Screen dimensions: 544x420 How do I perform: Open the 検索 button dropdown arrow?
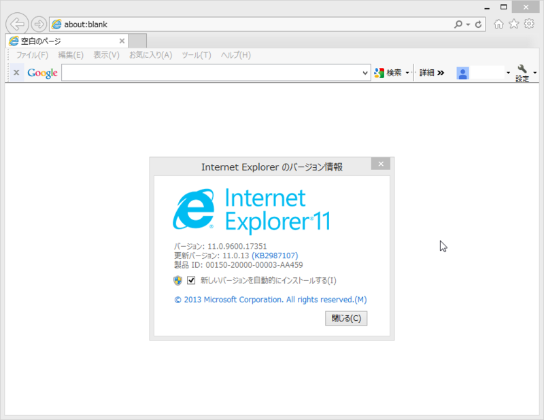click(407, 73)
